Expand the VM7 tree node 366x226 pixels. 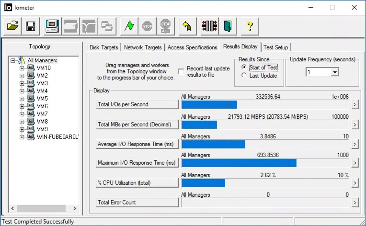click(x=22, y=114)
